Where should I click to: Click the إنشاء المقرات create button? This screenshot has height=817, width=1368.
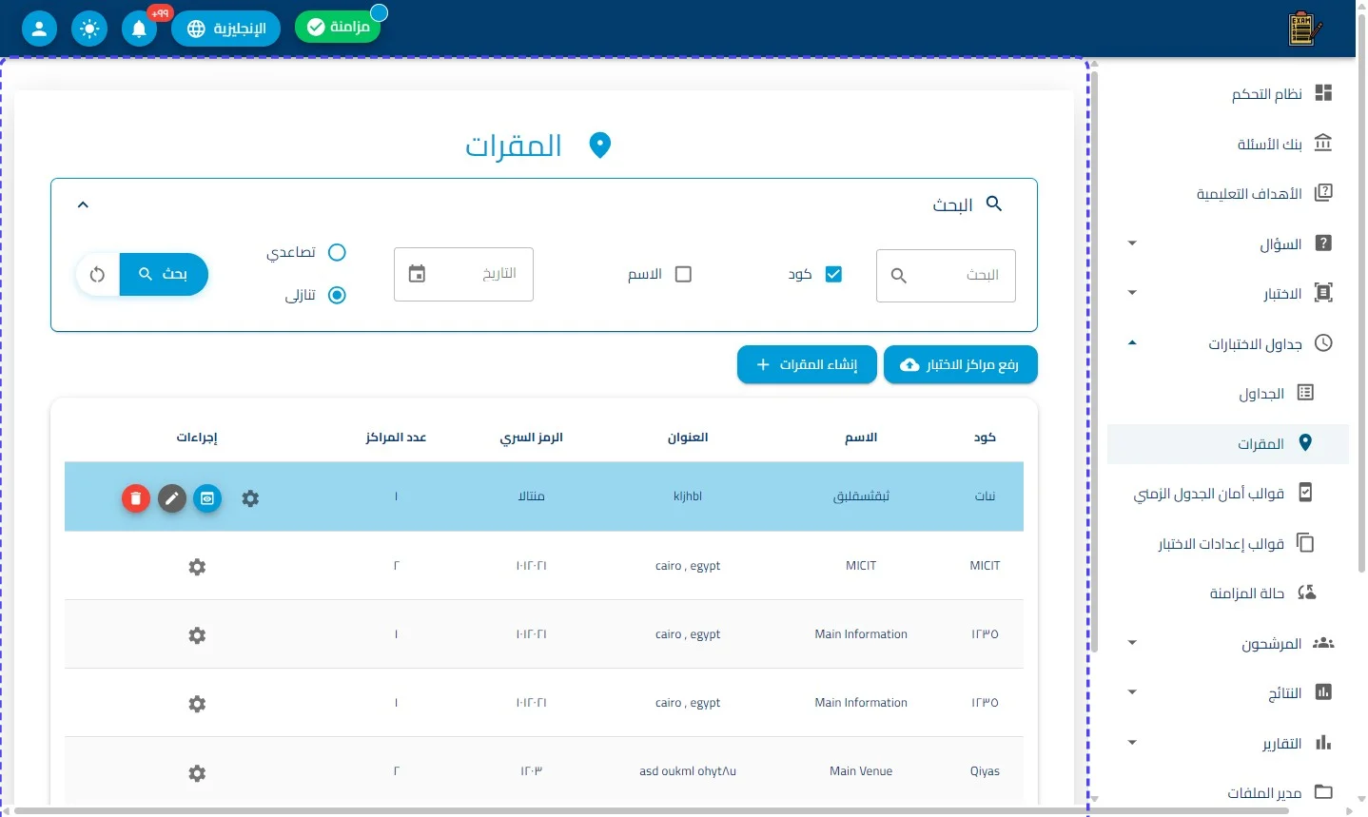click(807, 365)
